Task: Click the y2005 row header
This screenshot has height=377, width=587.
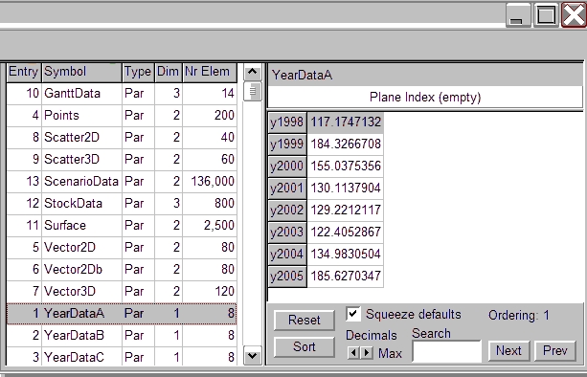Action: [287, 277]
